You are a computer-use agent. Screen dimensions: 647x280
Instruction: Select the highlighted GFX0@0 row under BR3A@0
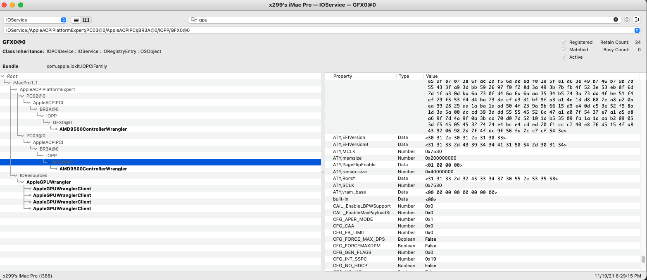160,162
